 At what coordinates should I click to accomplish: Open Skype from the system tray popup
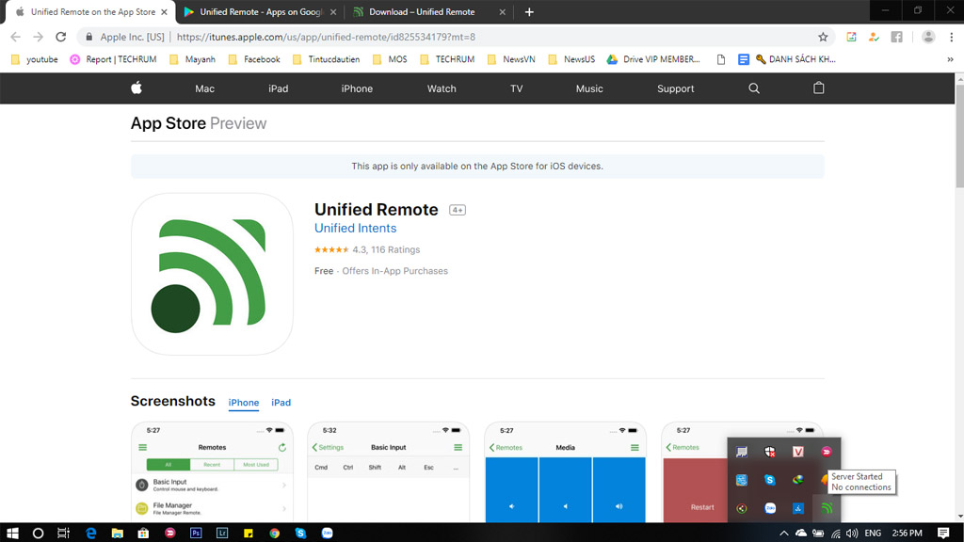tap(770, 480)
